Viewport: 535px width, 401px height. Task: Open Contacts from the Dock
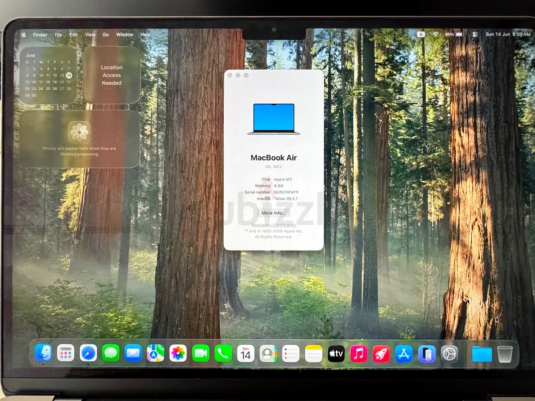[x=268, y=354]
